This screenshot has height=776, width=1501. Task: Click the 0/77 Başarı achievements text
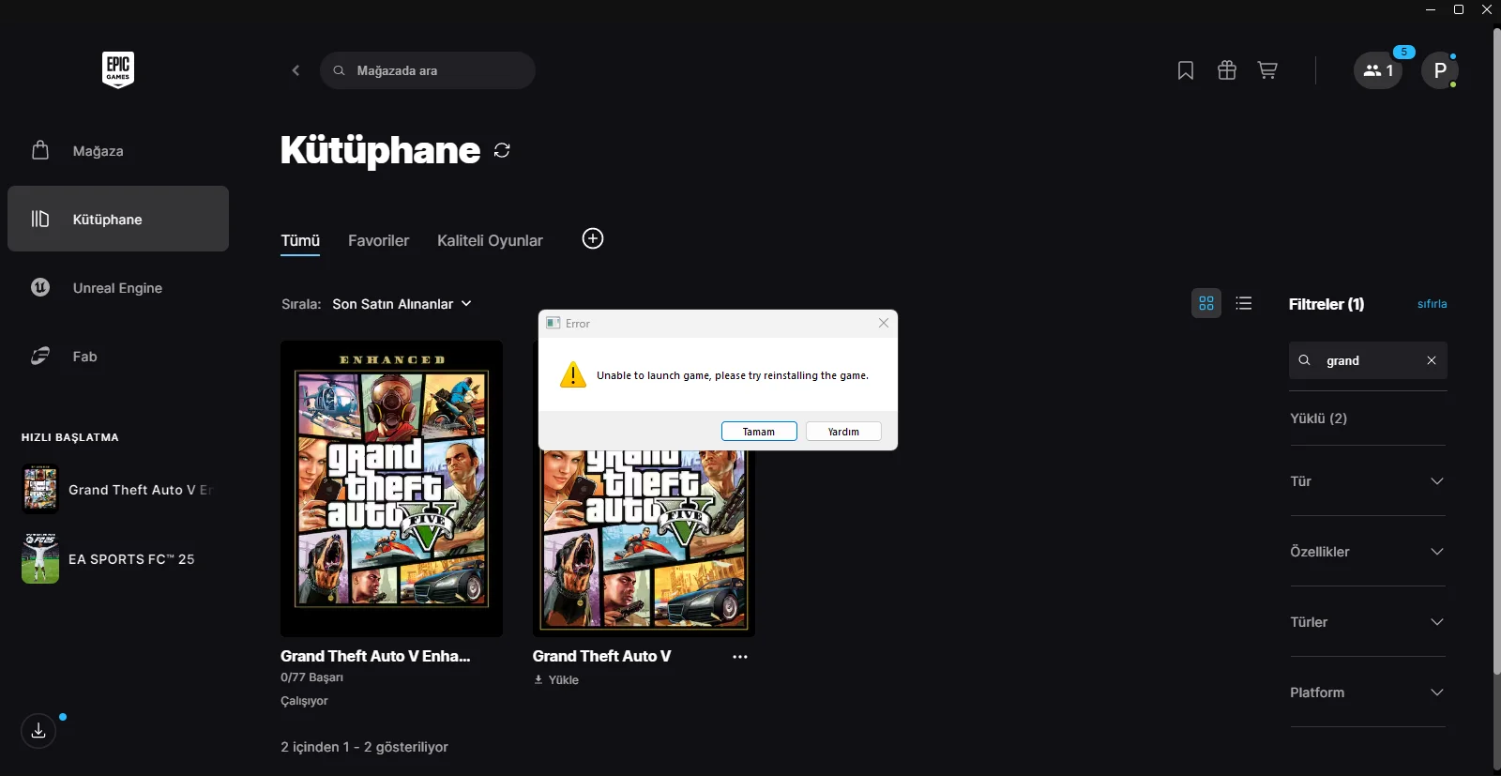coord(311,677)
